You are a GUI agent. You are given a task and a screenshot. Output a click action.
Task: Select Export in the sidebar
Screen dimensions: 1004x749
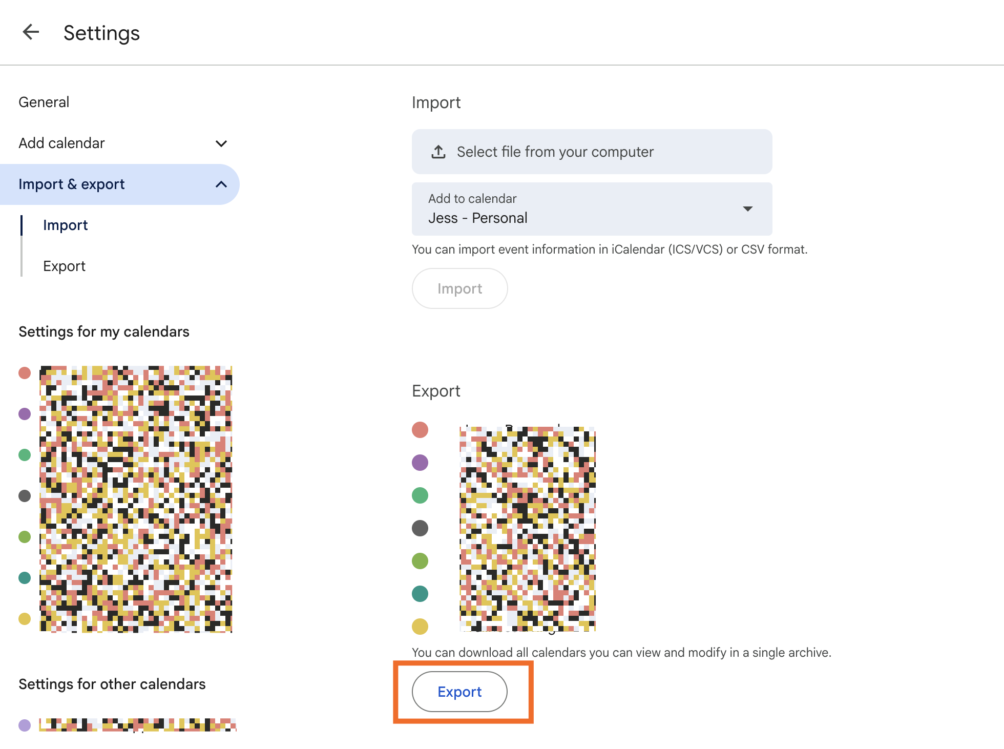pyautogui.click(x=64, y=266)
